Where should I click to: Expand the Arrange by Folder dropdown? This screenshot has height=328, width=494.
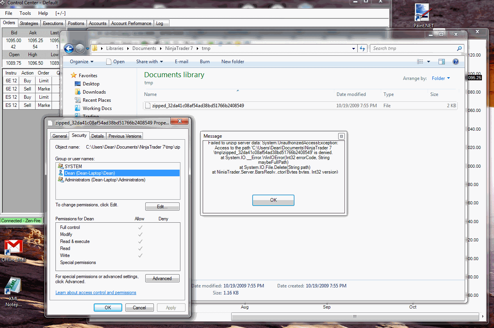(x=441, y=78)
